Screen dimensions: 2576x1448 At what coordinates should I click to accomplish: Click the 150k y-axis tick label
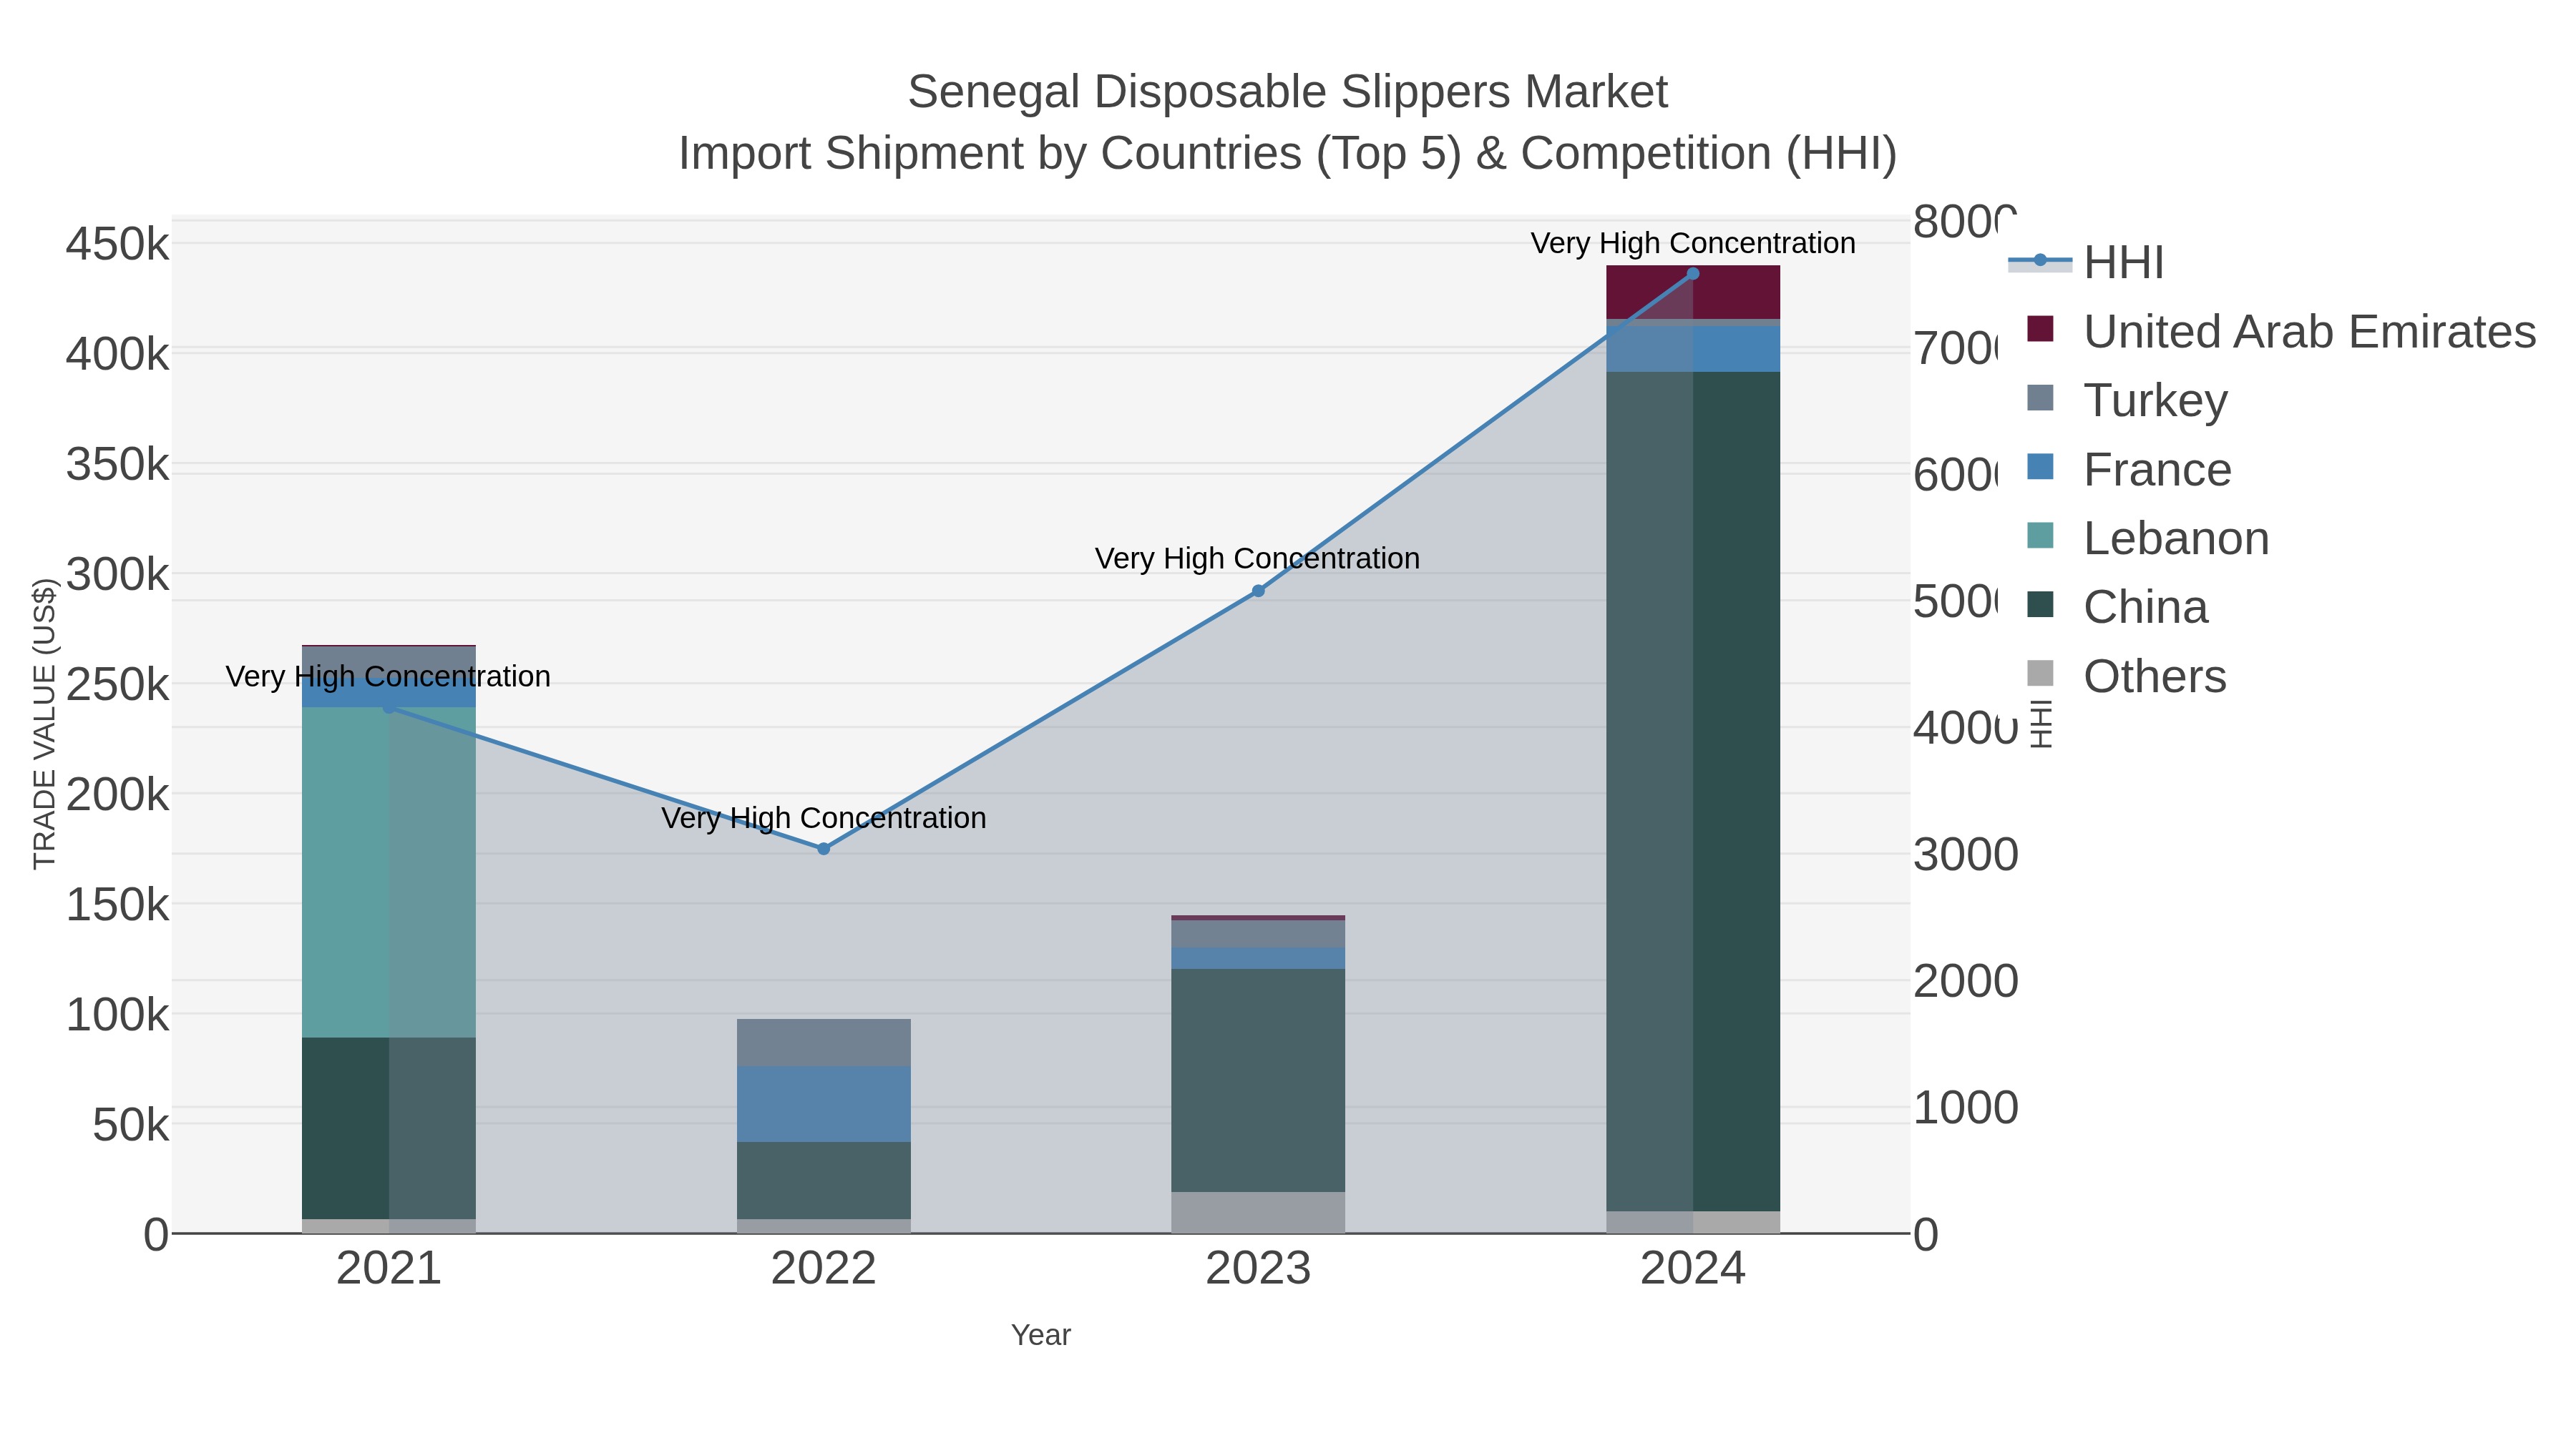click(118, 905)
